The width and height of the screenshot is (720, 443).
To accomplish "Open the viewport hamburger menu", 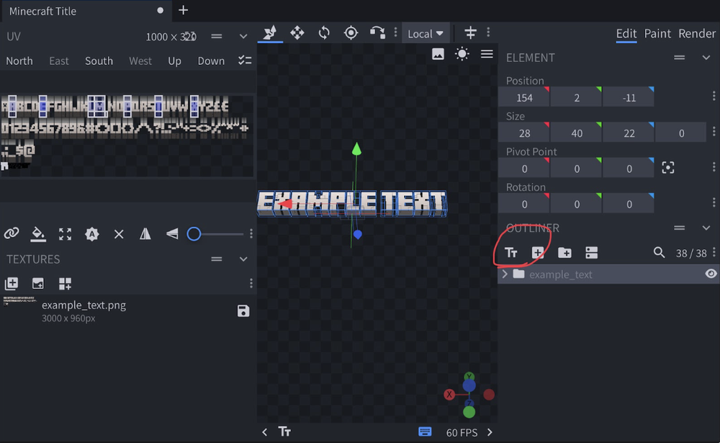I will point(487,54).
